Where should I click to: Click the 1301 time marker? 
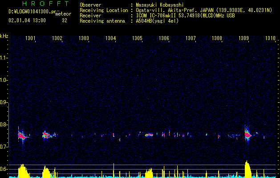coord(30,38)
